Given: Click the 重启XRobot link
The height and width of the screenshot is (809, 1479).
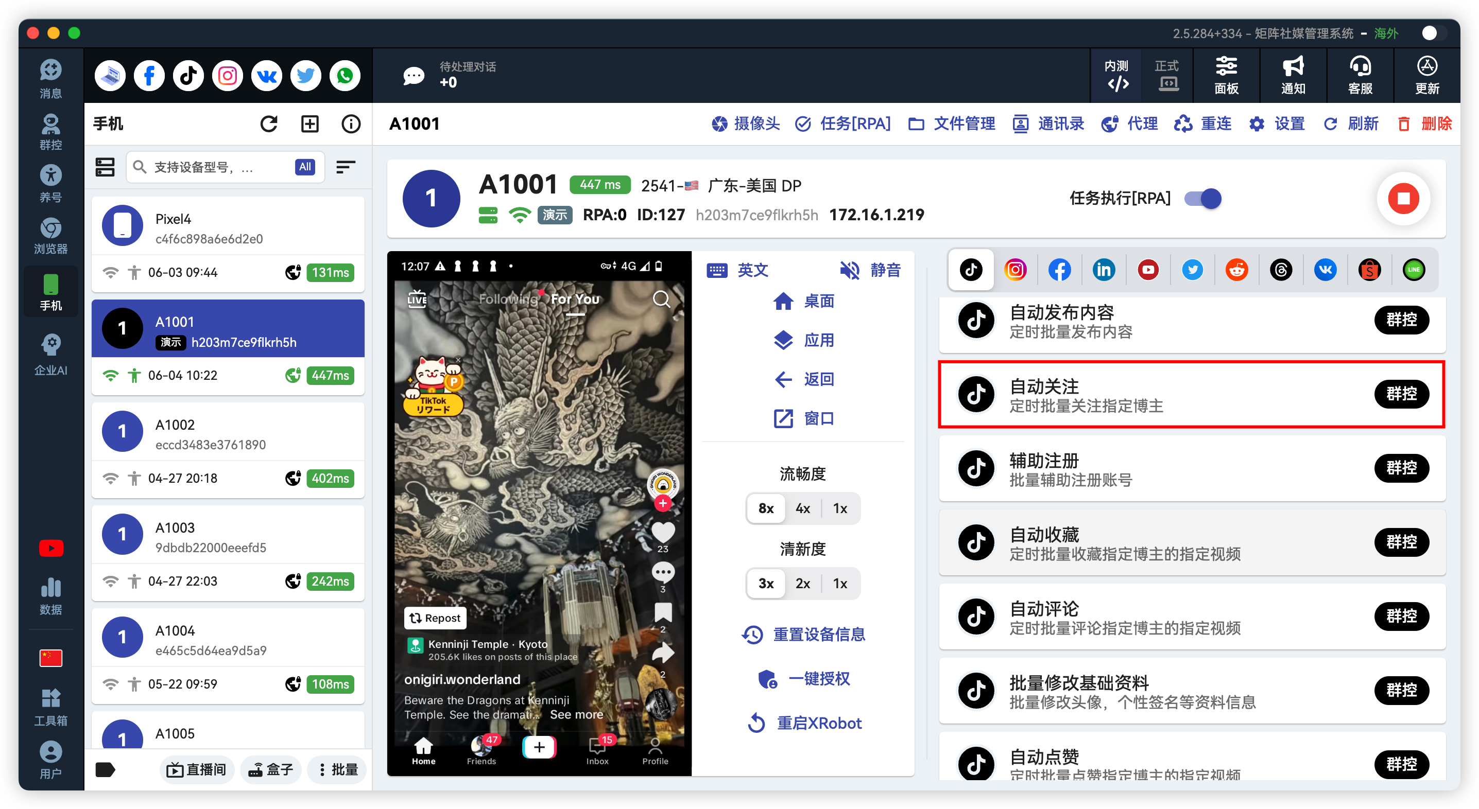Looking at the screenshot, I should click(804, 723).
